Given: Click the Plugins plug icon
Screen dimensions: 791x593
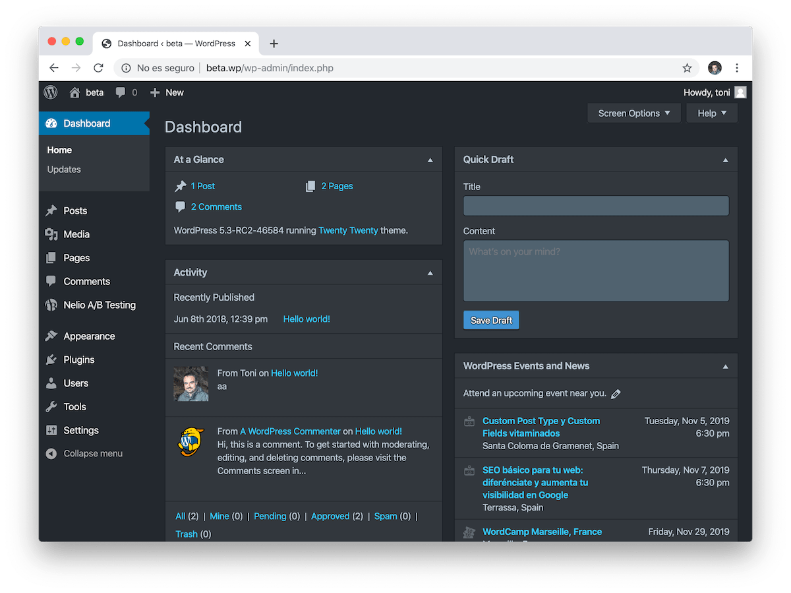Looking at the screenshot, I should click(x=51, y=359).
